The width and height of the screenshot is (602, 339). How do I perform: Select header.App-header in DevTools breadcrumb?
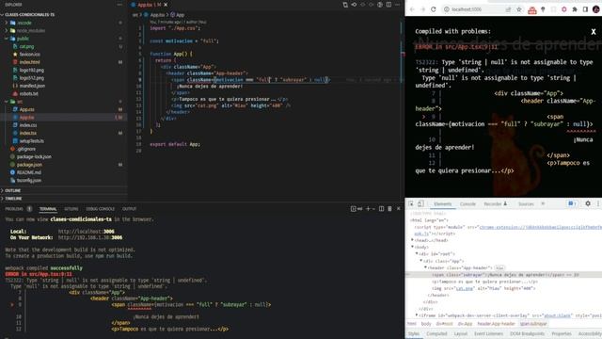(496, 324)
